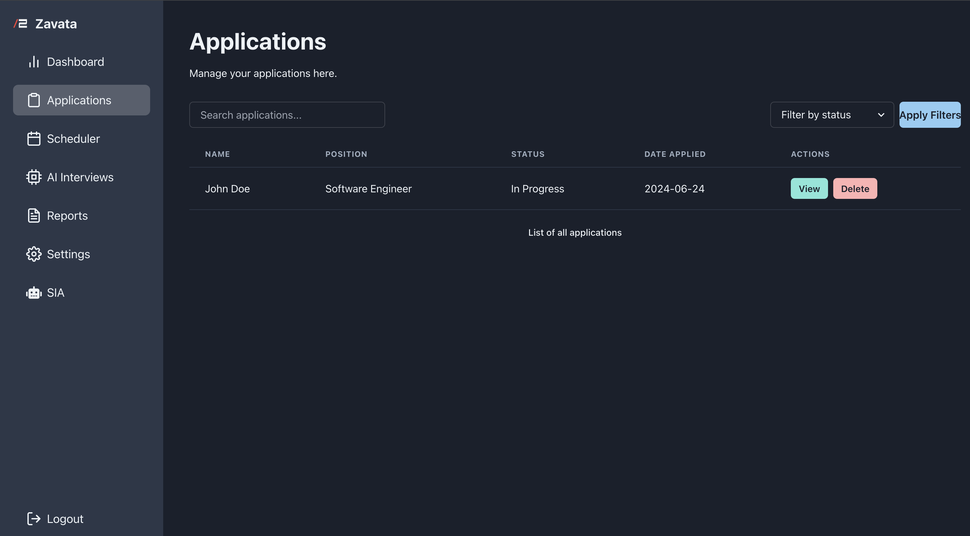
Task: Click the Logout arrow icon
Action: click(x=34, y=519)
